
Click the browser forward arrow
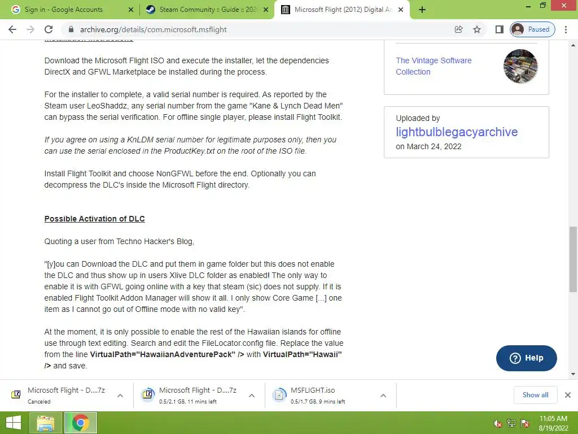point(30,29)
